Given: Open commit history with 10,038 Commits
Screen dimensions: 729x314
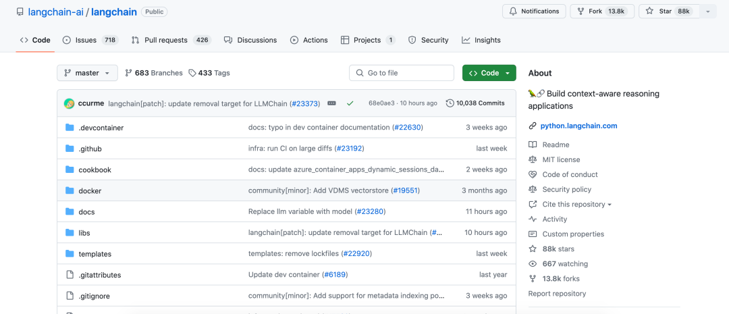Looking at the screenshot, I should click(x=475, y=103).
